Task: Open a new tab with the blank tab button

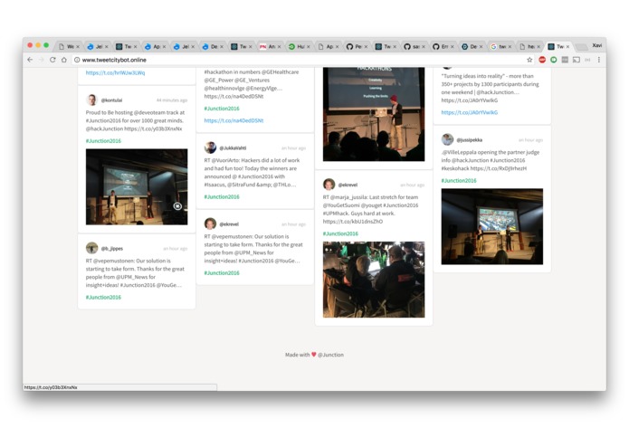Action: tap(581, 47)
